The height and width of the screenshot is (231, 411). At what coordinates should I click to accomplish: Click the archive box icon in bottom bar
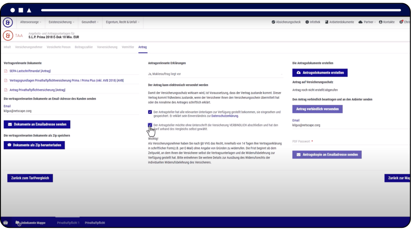[5, 223]
